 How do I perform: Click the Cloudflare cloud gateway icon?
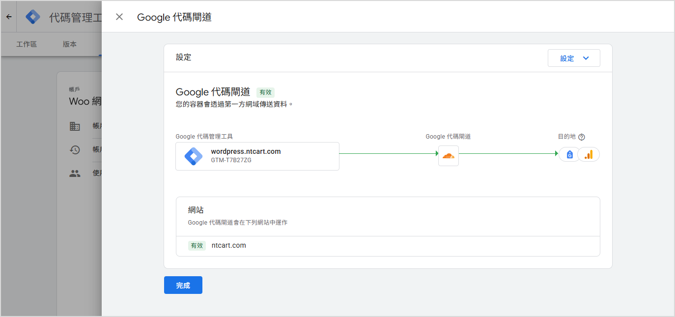(x=449, y=156)
